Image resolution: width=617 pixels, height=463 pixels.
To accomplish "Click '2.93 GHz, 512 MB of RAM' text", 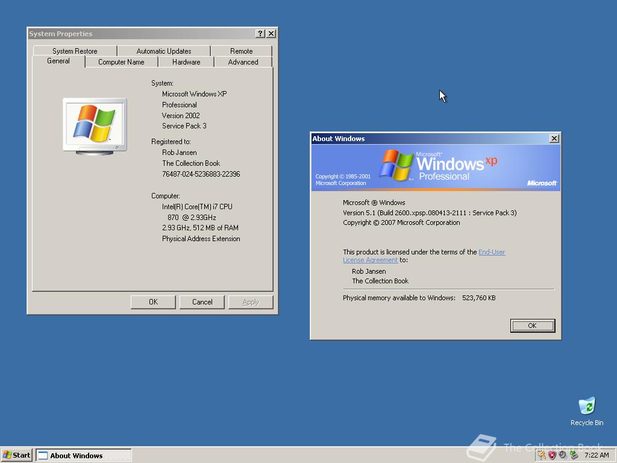I will (x=200, y=228).
